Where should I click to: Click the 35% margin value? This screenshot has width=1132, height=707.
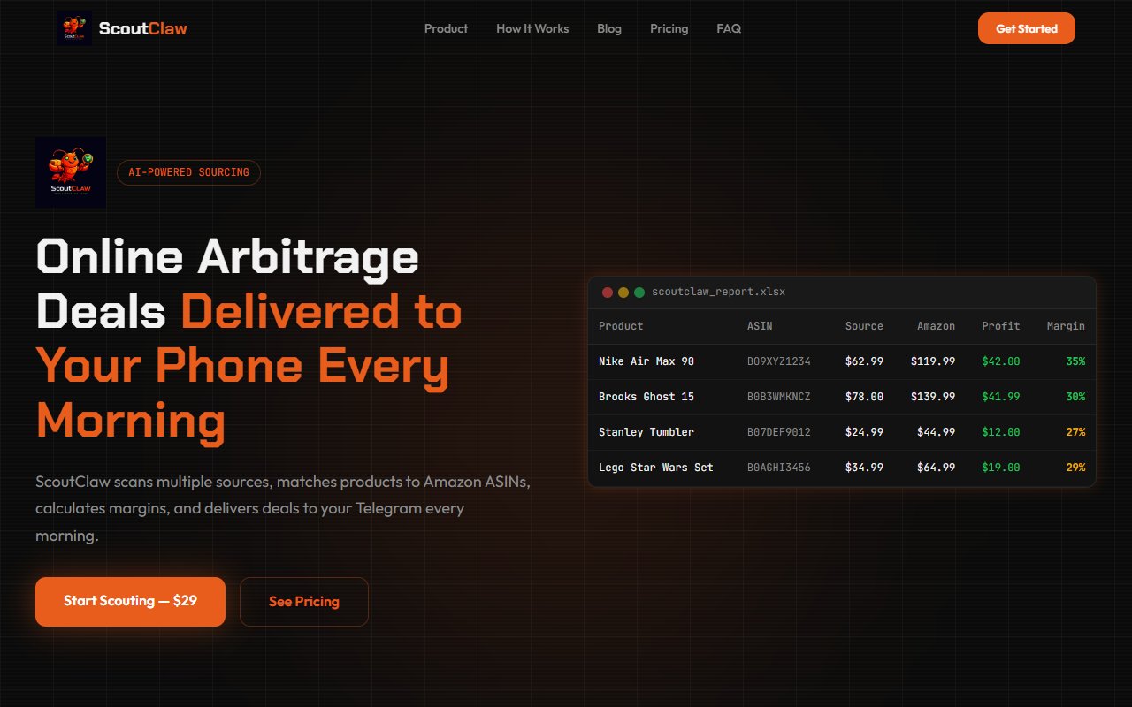click(1075, 361)
